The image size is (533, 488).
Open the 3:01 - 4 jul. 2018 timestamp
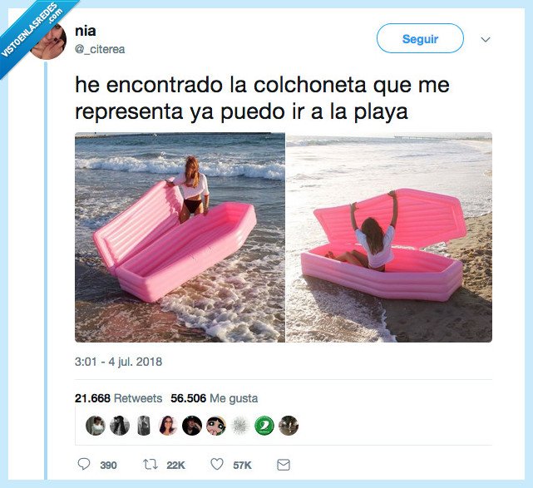pyautogui.click(x=118, y=362)
